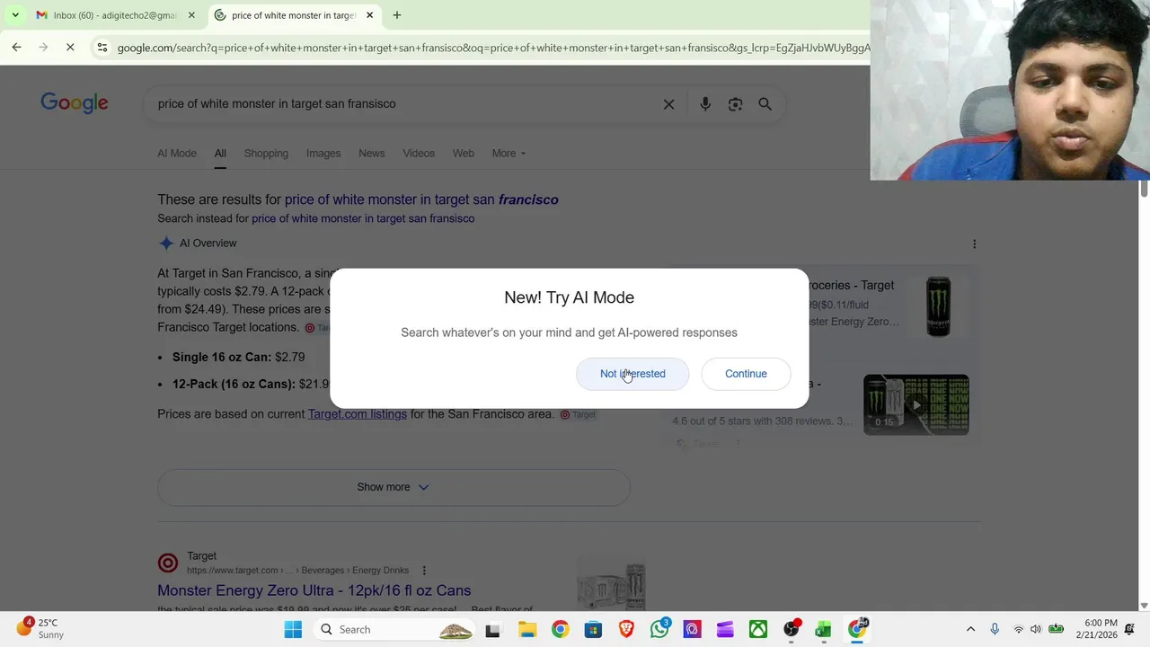
Task: Open the Videos results tab
Action: click(x=419, y=153)
